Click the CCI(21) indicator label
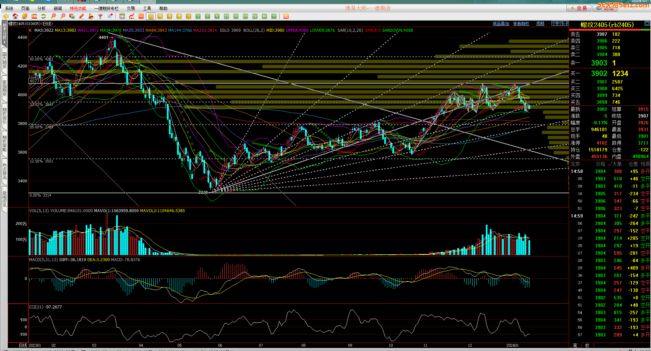The width and height of the screenshot is (651, 351). tap(36, 307)
